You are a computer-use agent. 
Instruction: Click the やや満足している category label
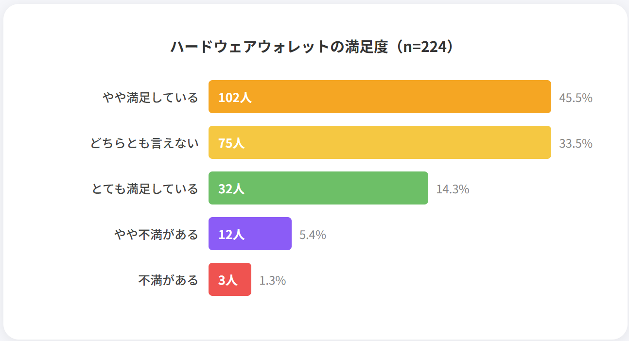(150, 98)
